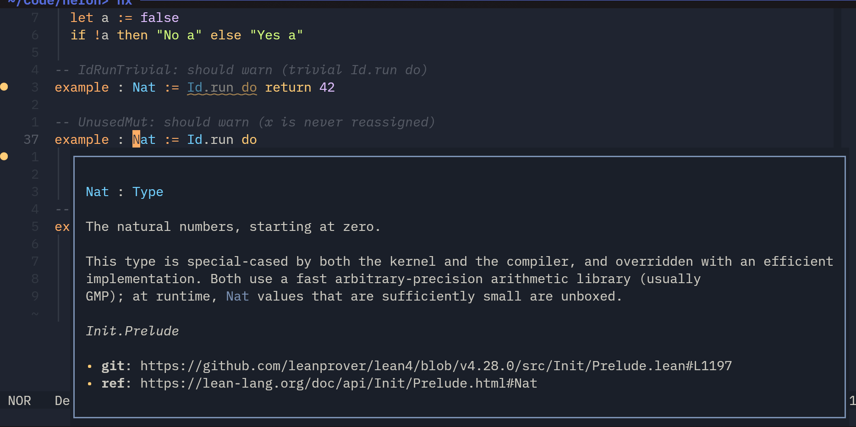Screen dimensions: 856x427
Task: Click the highlighted cursor on 'Nat'
Action: coord(136,140)
